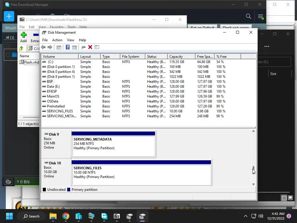Click the Add green plus in 7-Zip

pyautogui.click(x=23, y=37)
